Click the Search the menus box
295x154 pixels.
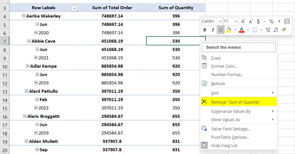click(x=239, y=47)
